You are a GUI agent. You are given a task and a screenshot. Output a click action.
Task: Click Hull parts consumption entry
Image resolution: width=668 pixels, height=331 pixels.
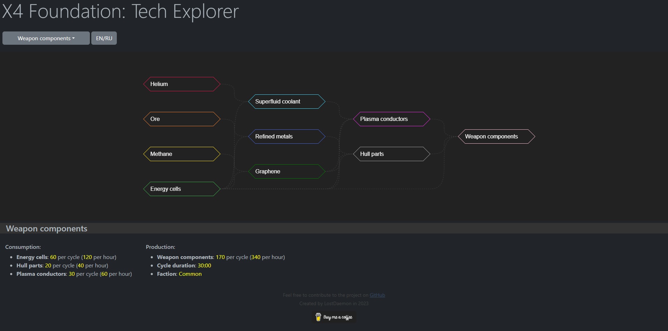[62, 265]
